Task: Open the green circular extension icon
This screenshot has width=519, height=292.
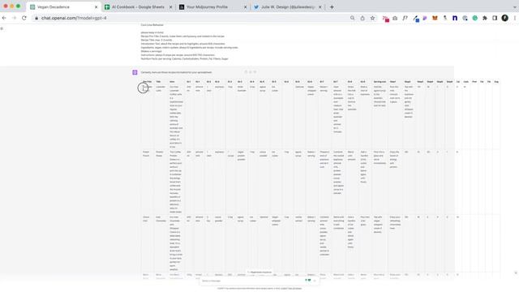Action: coord(475,18)
